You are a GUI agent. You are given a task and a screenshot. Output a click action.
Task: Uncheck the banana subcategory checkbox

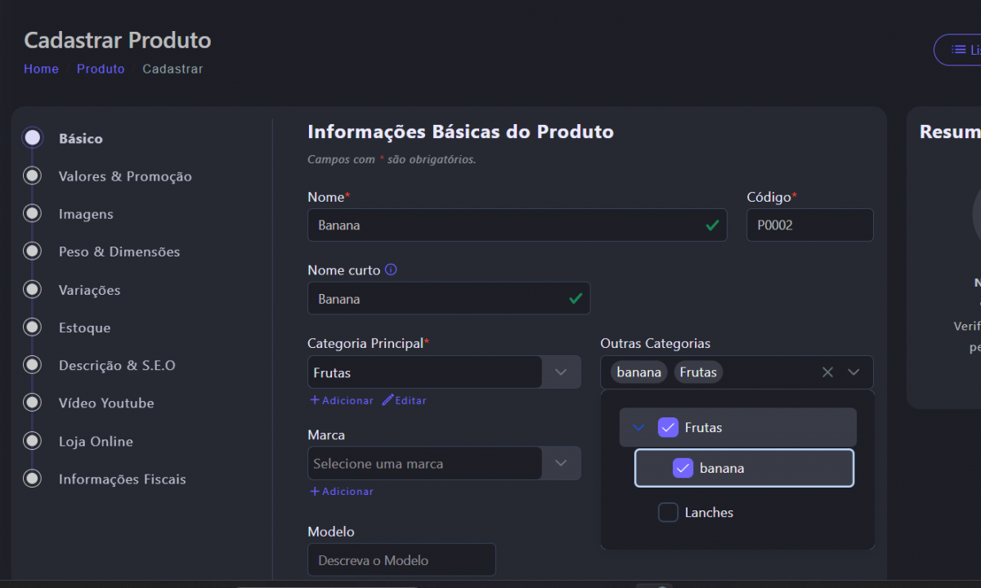[683, 468]
